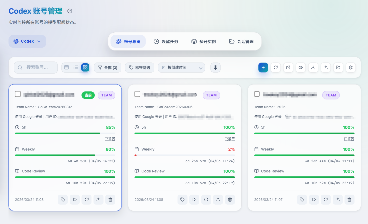Click the refresh all accounts icon in toolbar

[x=275, y=68]
